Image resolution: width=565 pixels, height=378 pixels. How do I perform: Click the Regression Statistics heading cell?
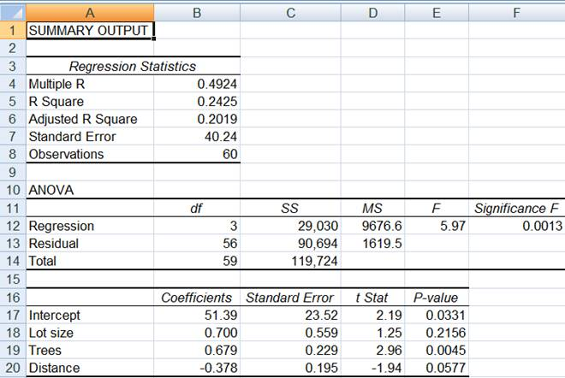[x=133, y=67]
